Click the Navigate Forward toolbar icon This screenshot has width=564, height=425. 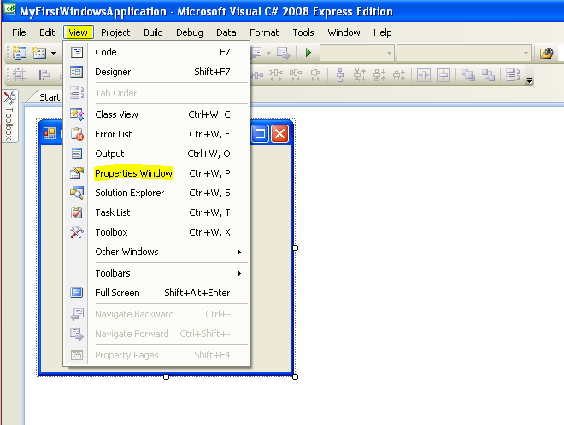point(283,53)
